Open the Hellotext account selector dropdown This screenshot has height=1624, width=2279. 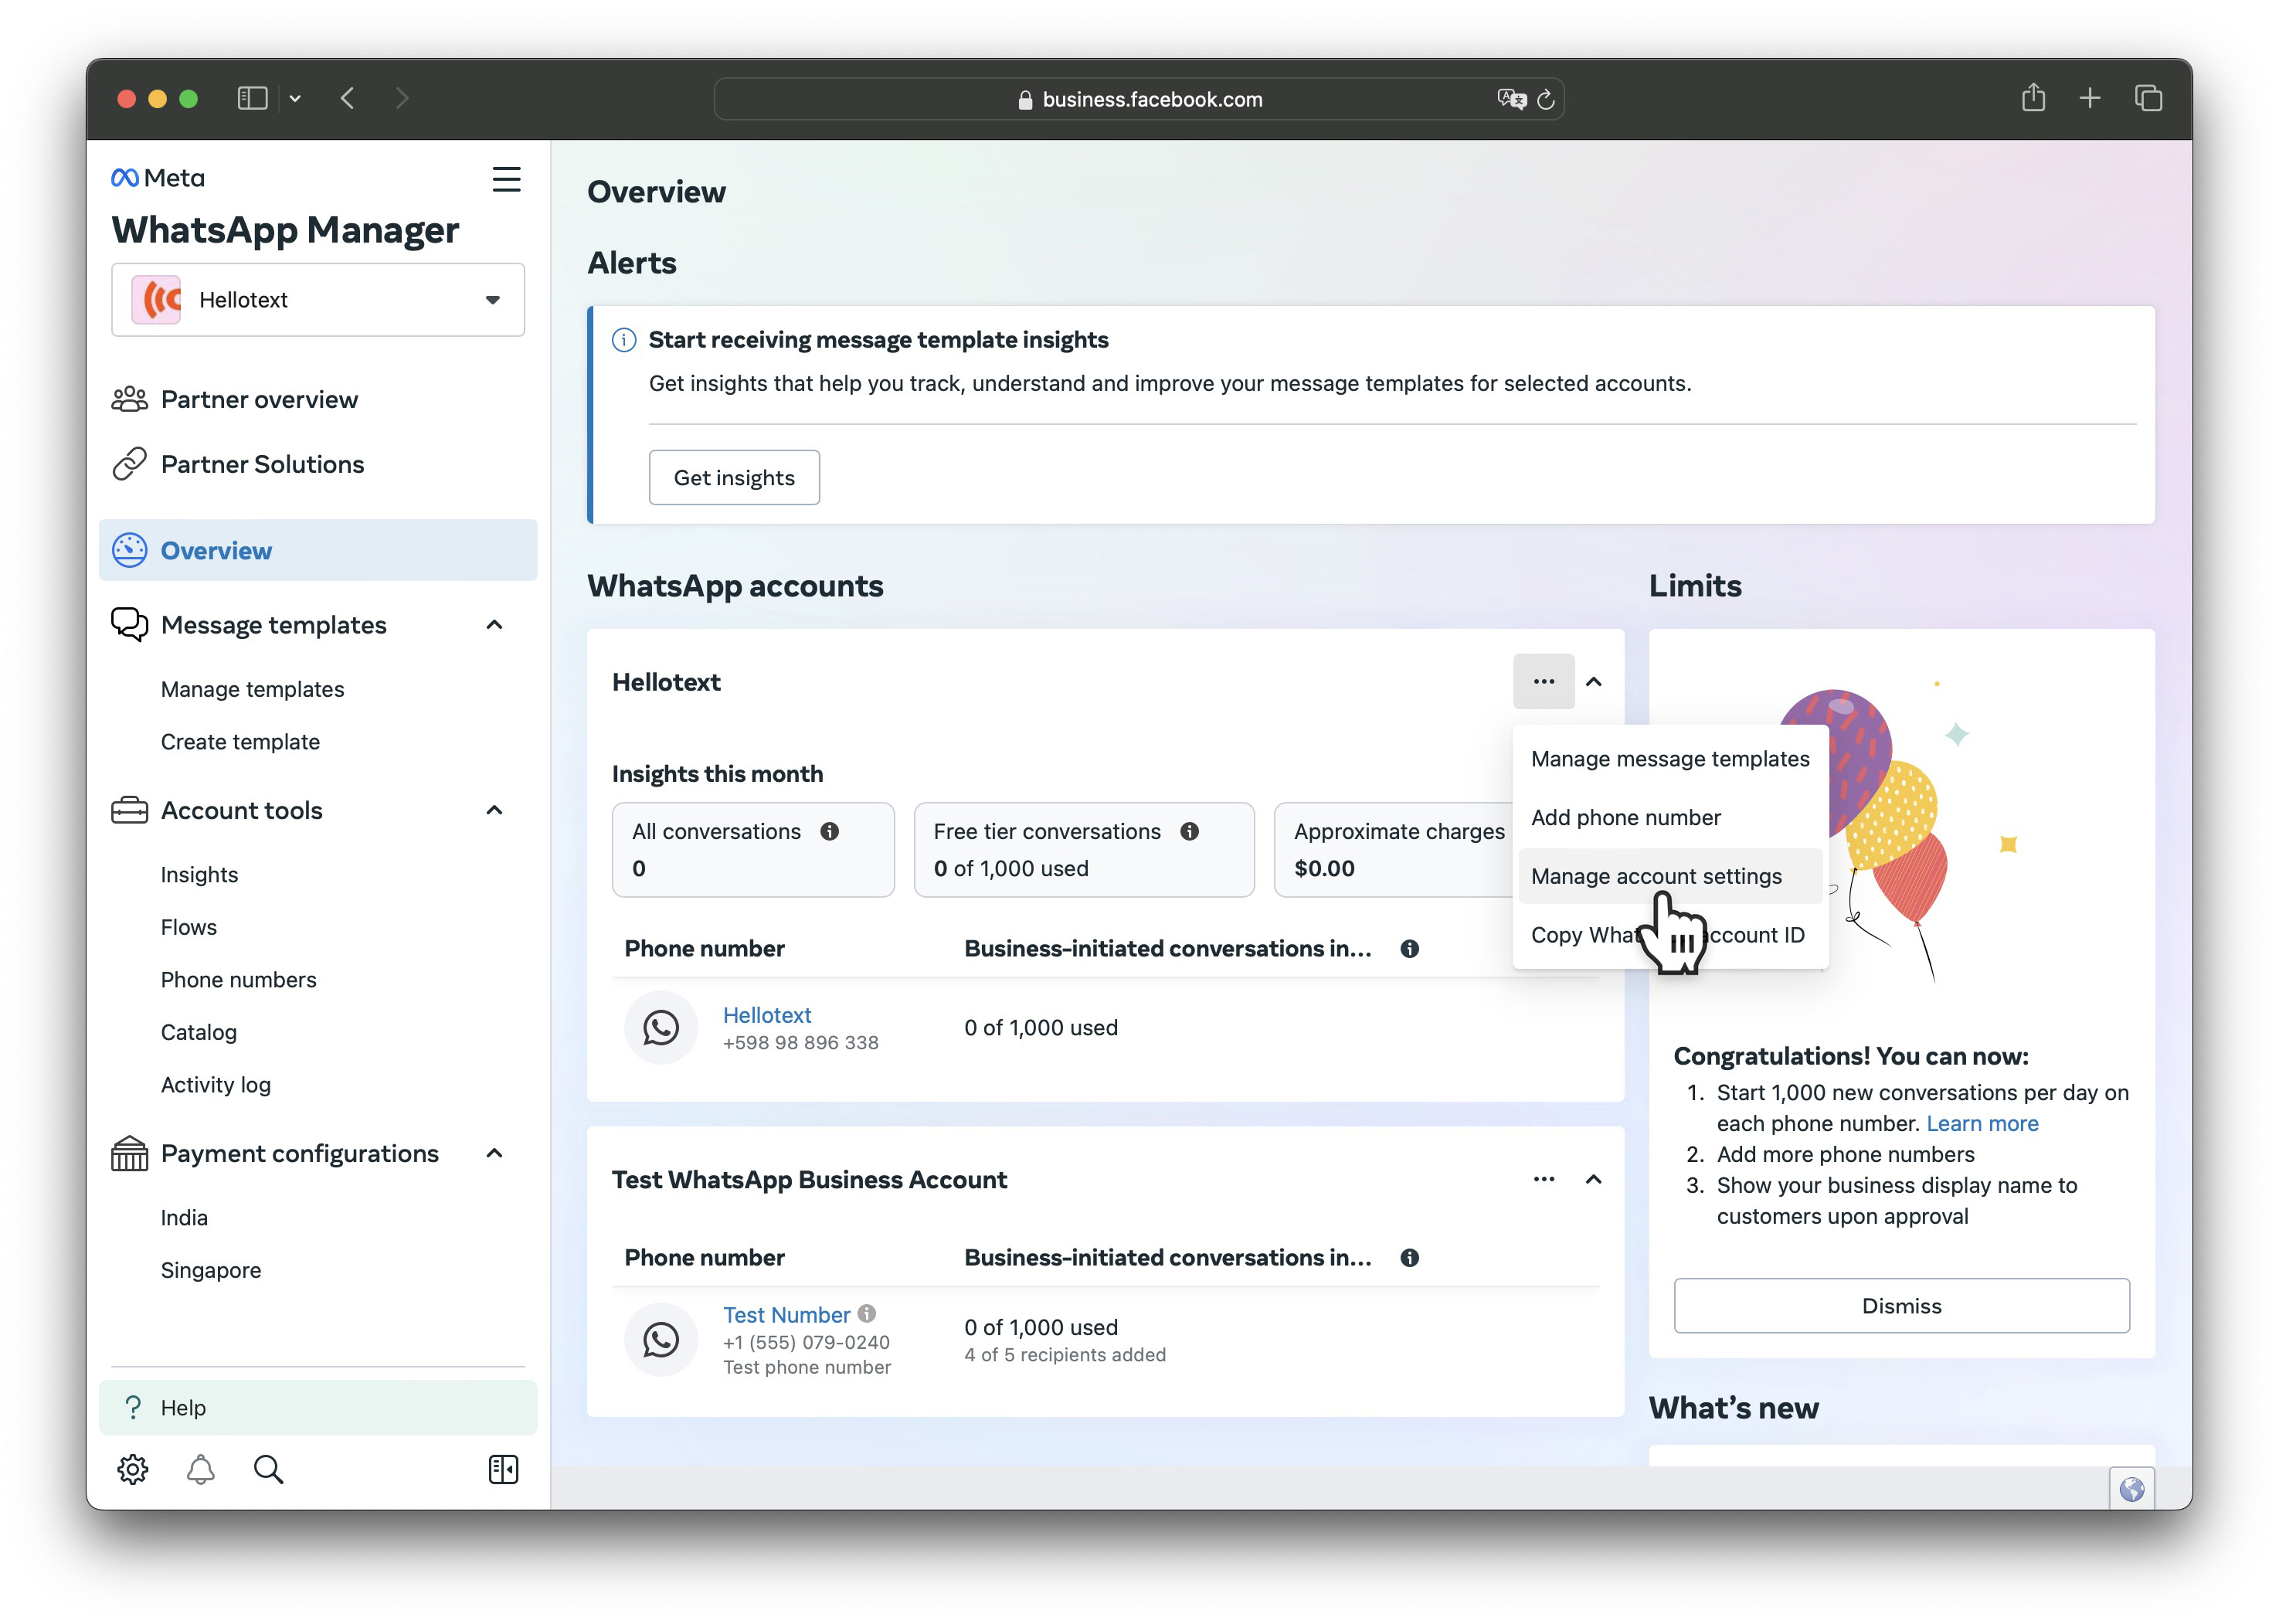(x=318, y=300)
